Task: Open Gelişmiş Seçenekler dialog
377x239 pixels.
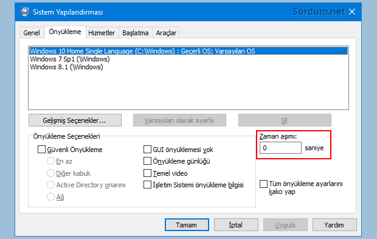Action: point(75,120)
